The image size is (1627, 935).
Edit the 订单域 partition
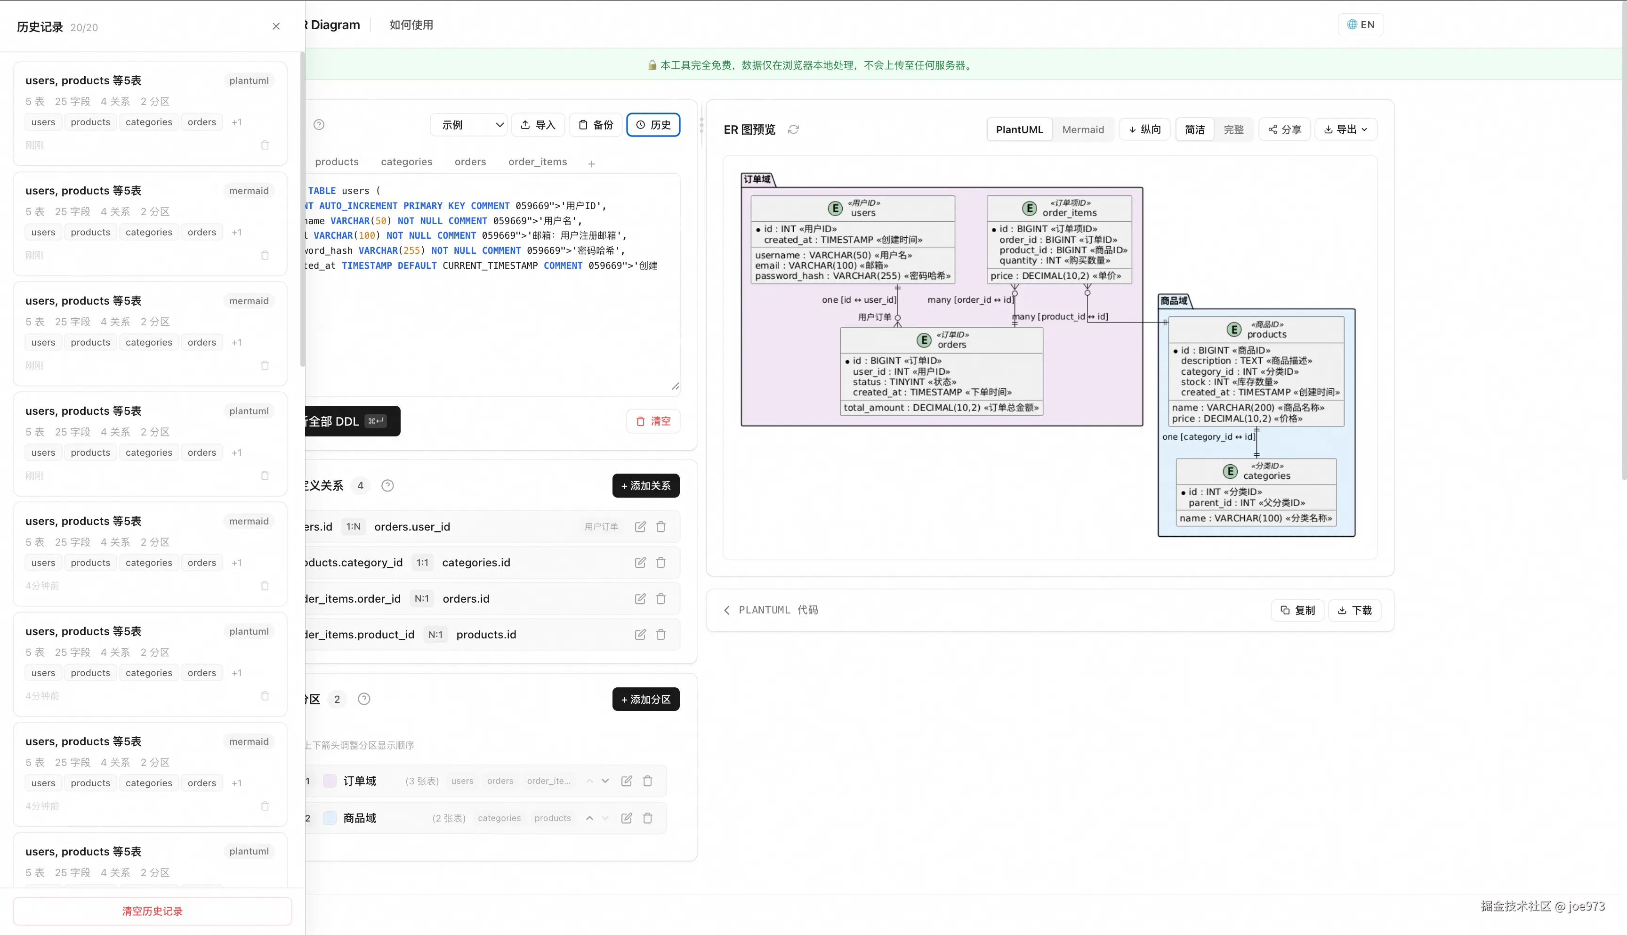pyautogui.click(x=627, y=781)
